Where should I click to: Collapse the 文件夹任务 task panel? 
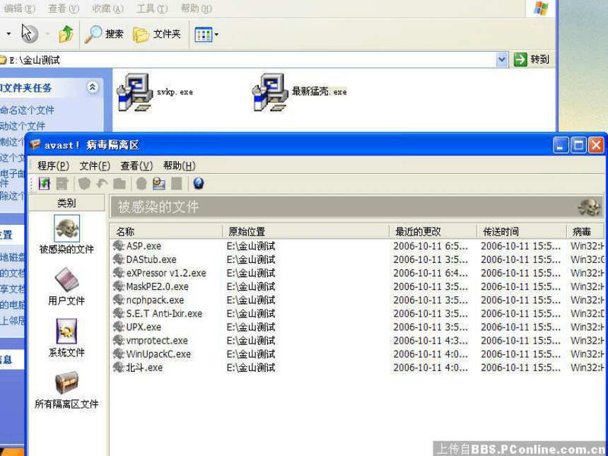coord(93,87)
